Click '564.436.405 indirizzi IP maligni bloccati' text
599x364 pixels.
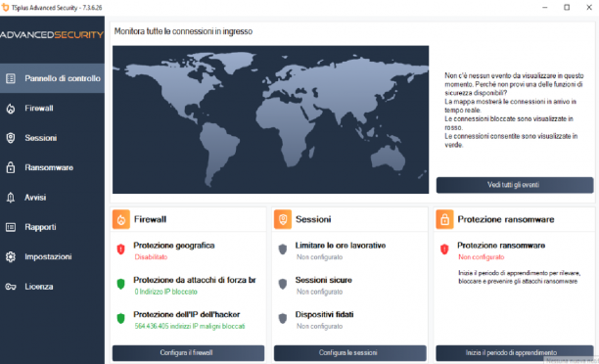pos(190,326)
